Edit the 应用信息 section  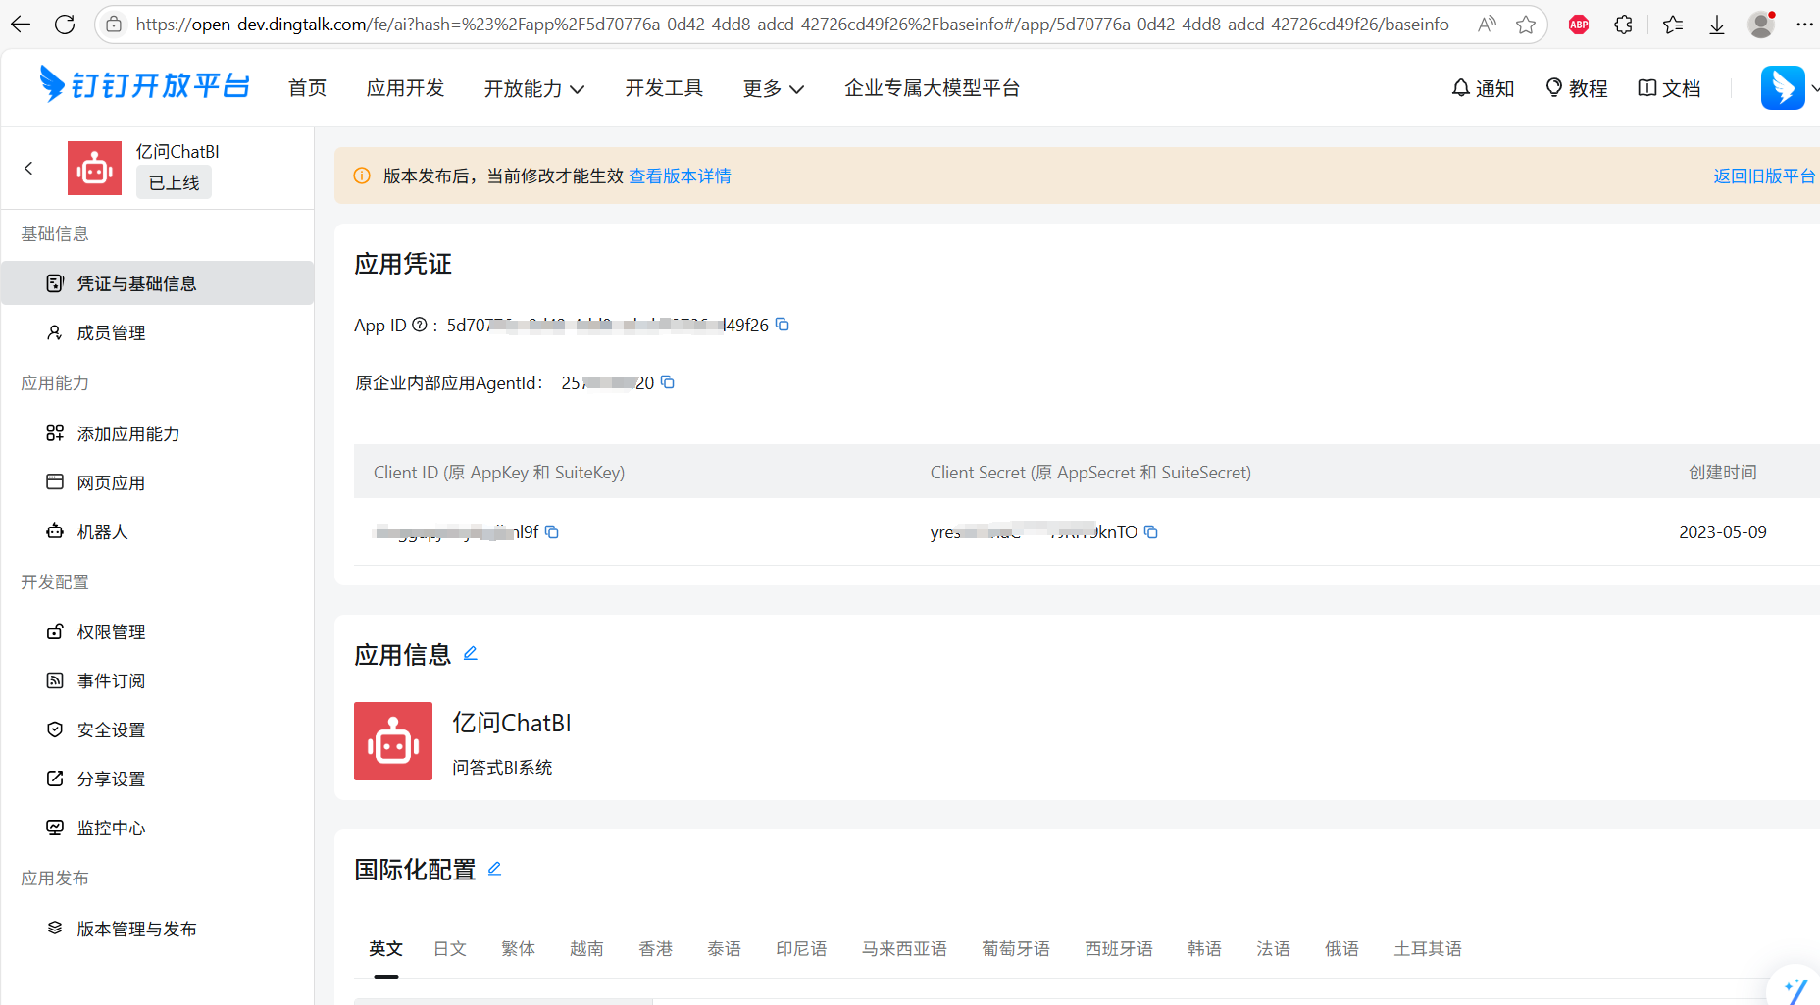(471, 653)
